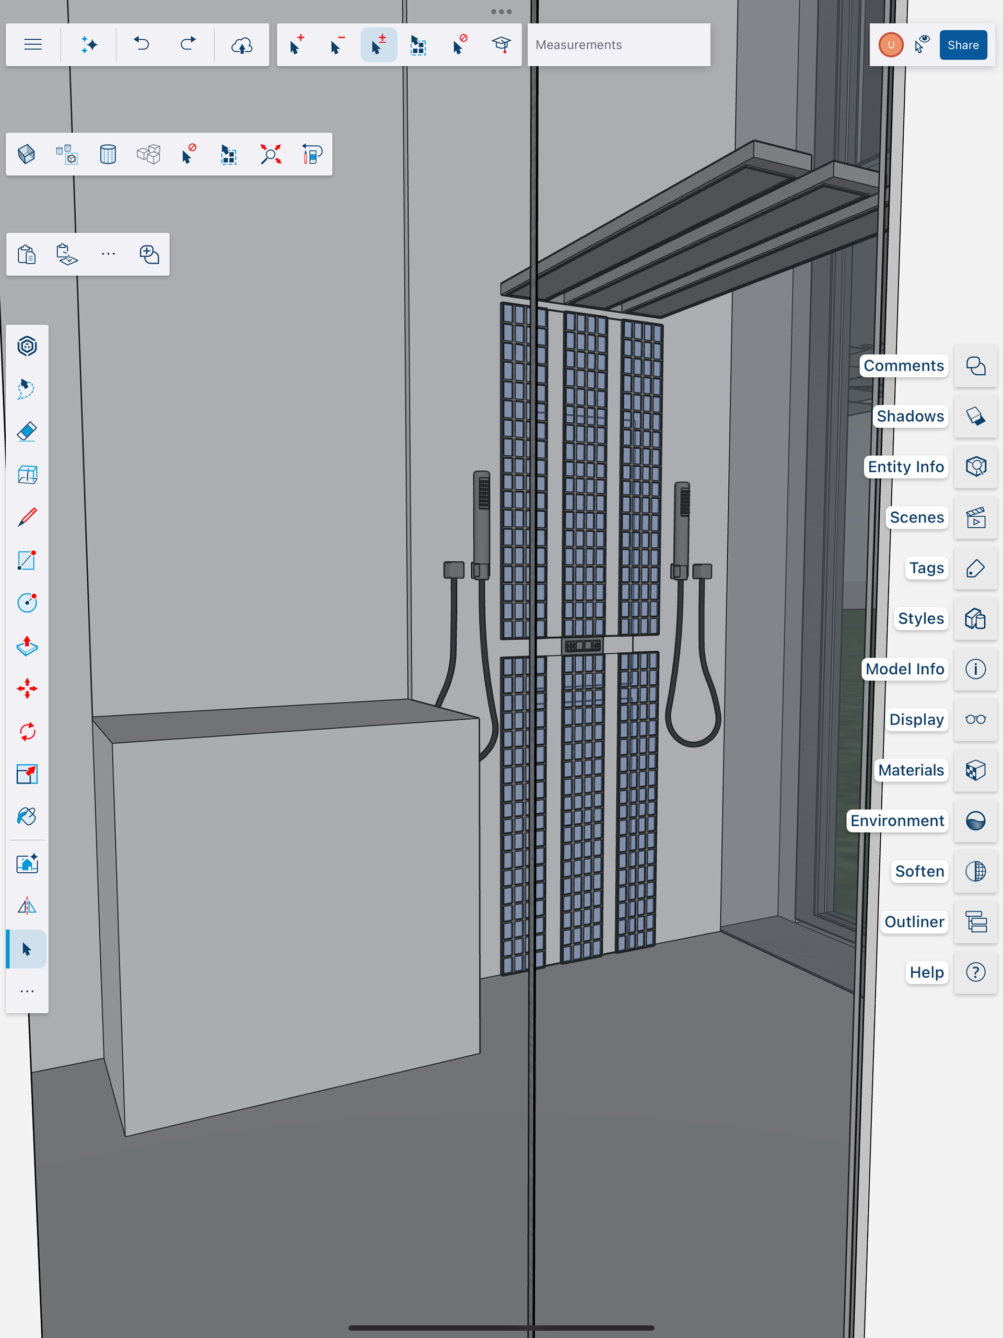Image resolution: width=1003 pixels, height=1338 pixels.
Task: Click the Share button
Action: pos(962,45)
